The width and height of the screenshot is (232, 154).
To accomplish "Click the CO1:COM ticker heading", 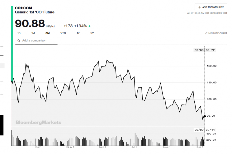I will pyautogui.click(x=23, y=8).
